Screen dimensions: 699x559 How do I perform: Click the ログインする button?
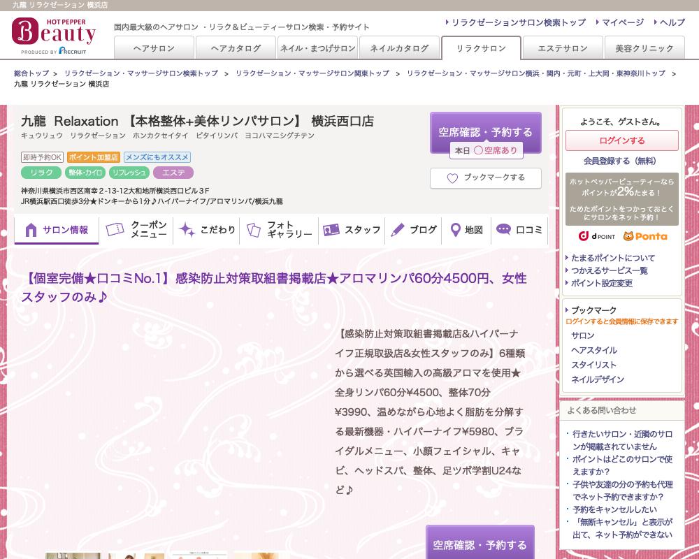click(x=621, y=140)
